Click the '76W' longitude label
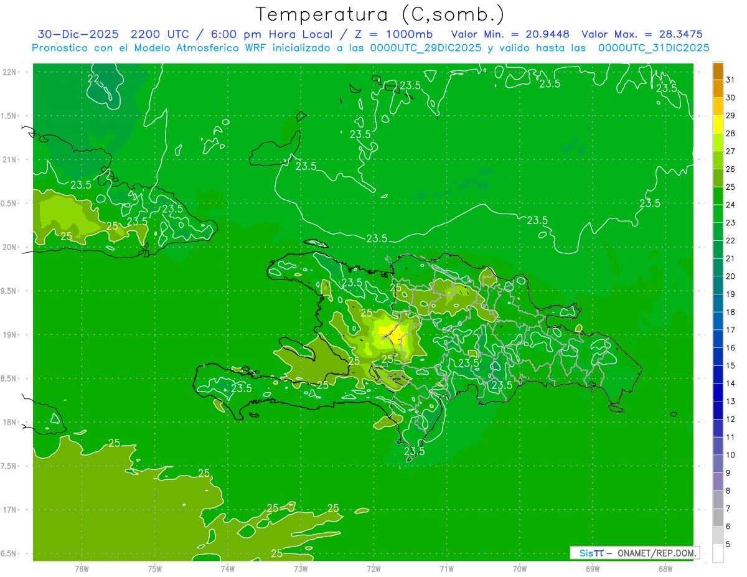 (x=82, y=569)
